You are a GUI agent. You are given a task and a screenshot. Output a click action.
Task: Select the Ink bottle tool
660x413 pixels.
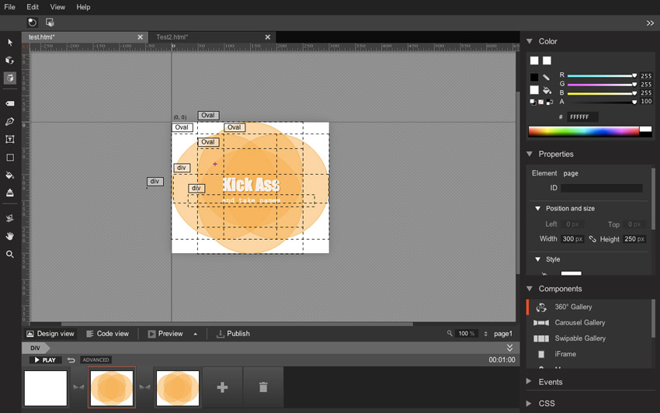[x=10, y=193]
